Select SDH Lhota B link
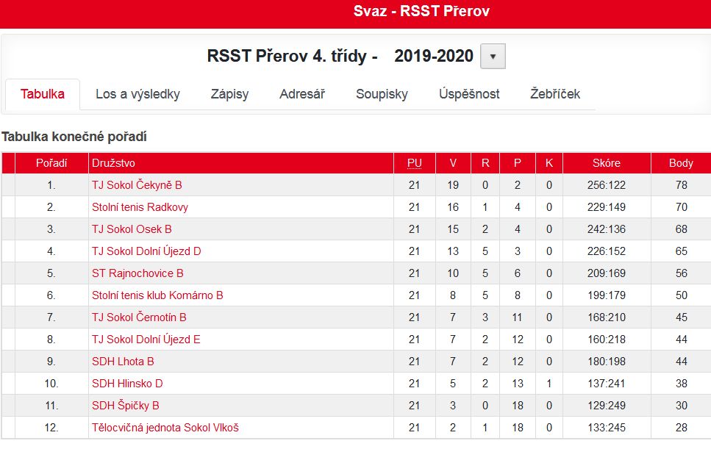 coord(124,362)
